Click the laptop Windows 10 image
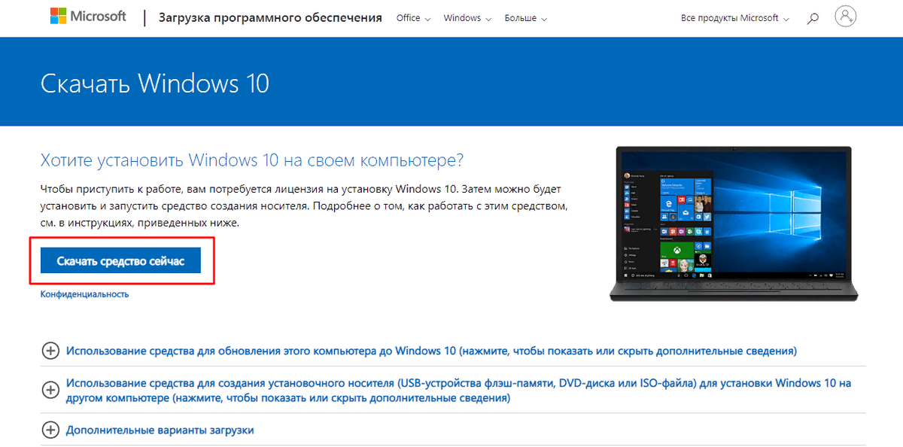Image resolution: width=903 pixels, height=447 pixels. click(x=734, y=223)
